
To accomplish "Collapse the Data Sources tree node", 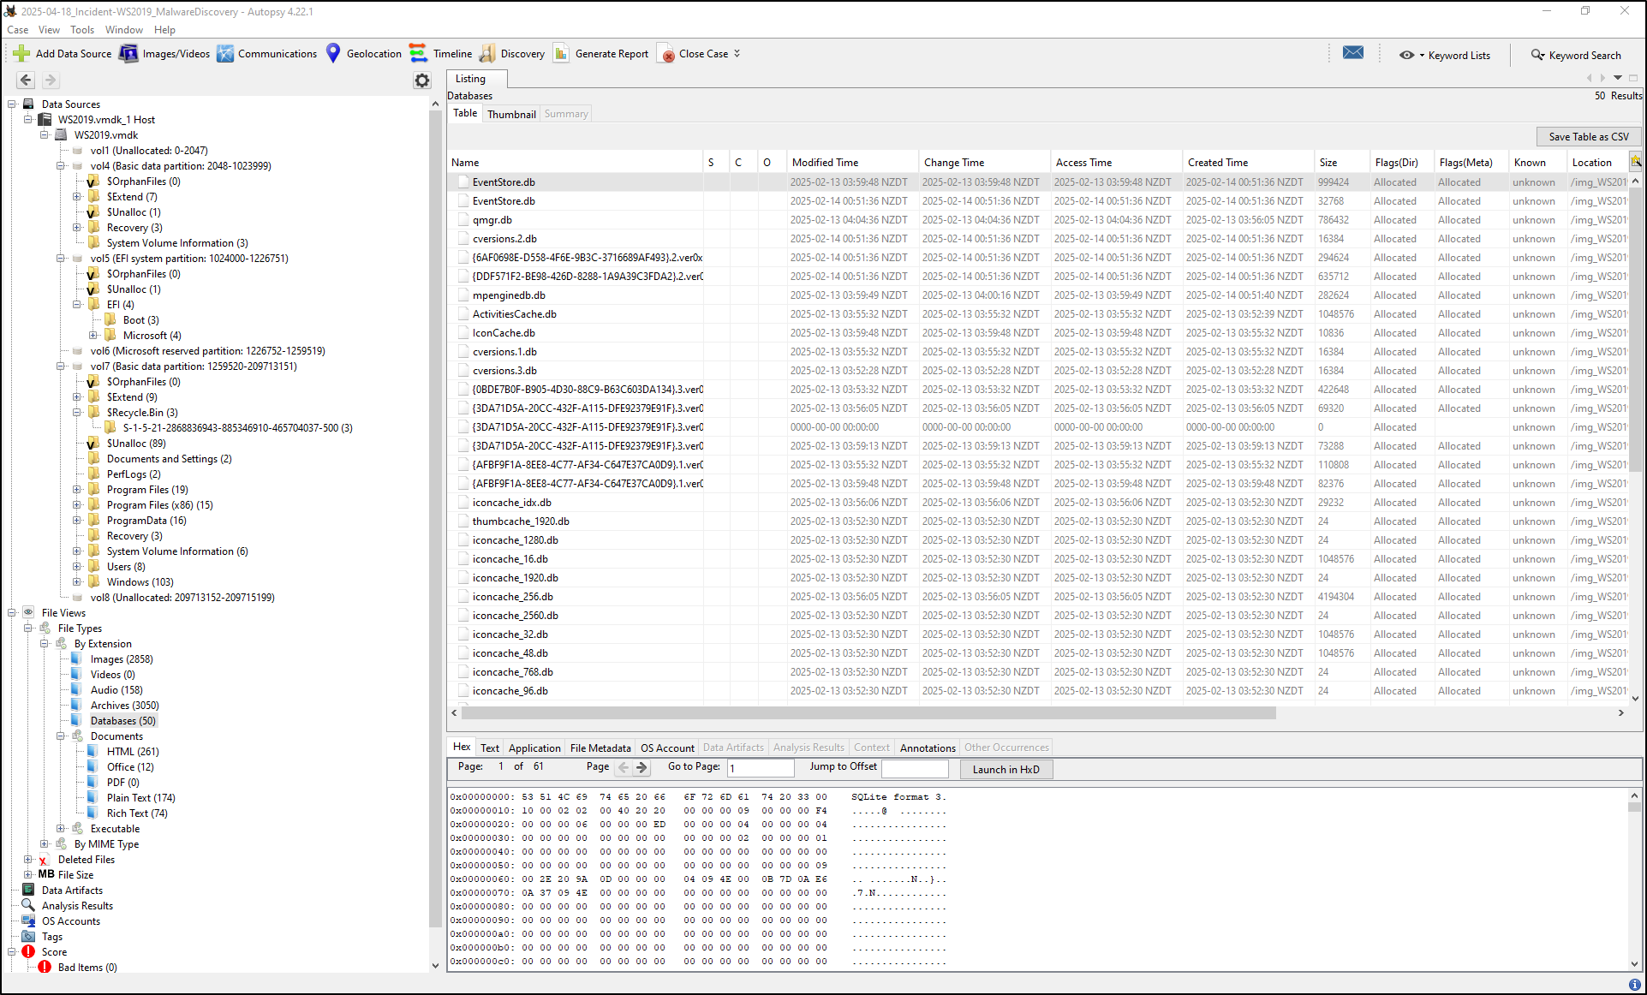I will (x=12, y=104).
